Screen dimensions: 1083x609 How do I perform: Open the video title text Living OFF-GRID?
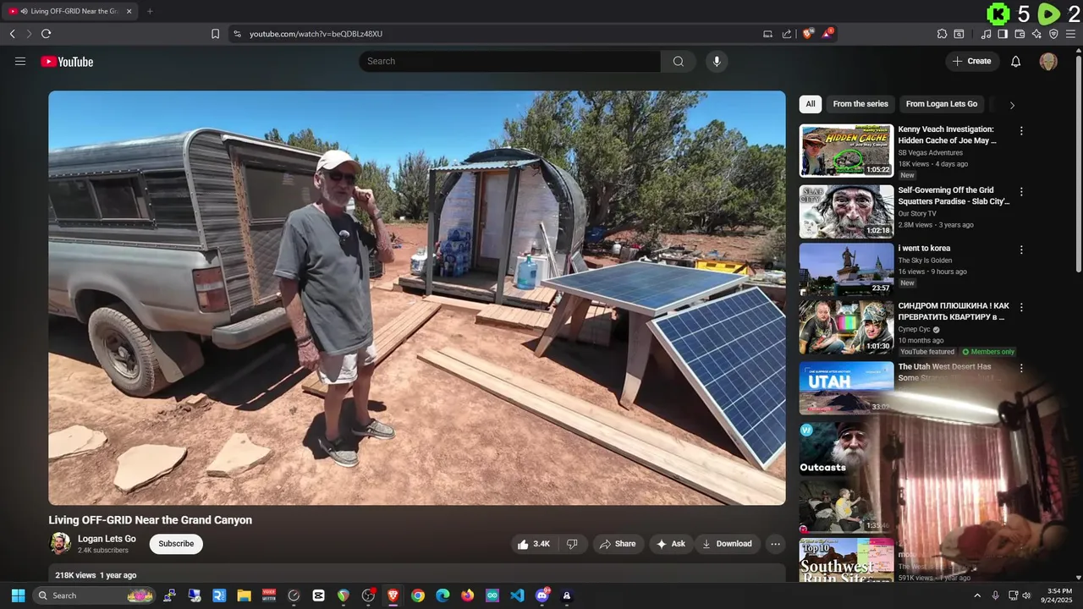pyautogui.click(x=151, y=520)
